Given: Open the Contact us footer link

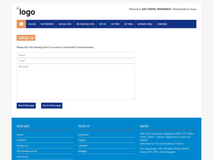Looking at the screenshot, I should pyautogui.click(x=22, y=146).
